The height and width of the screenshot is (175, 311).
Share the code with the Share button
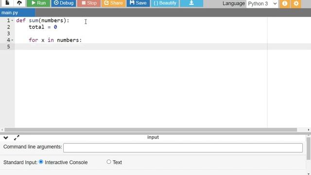coord(114,3)
